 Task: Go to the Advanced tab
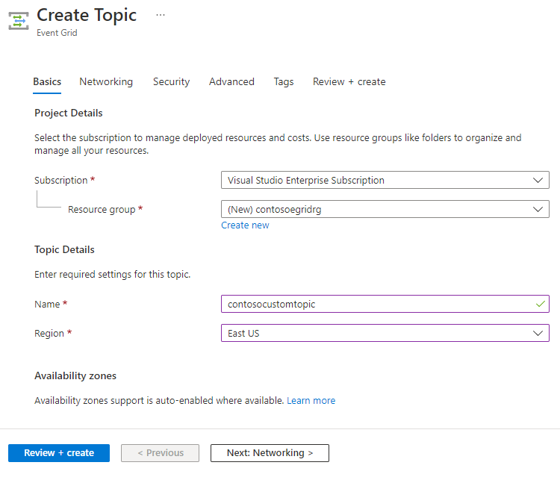click(x=231, y=81)
